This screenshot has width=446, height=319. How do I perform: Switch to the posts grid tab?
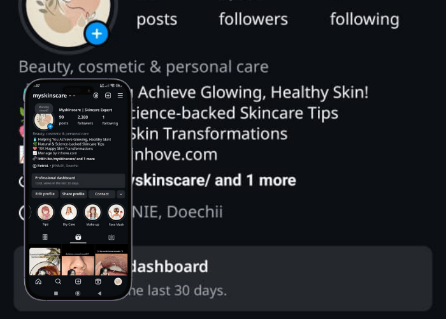[x=45, y=237]
